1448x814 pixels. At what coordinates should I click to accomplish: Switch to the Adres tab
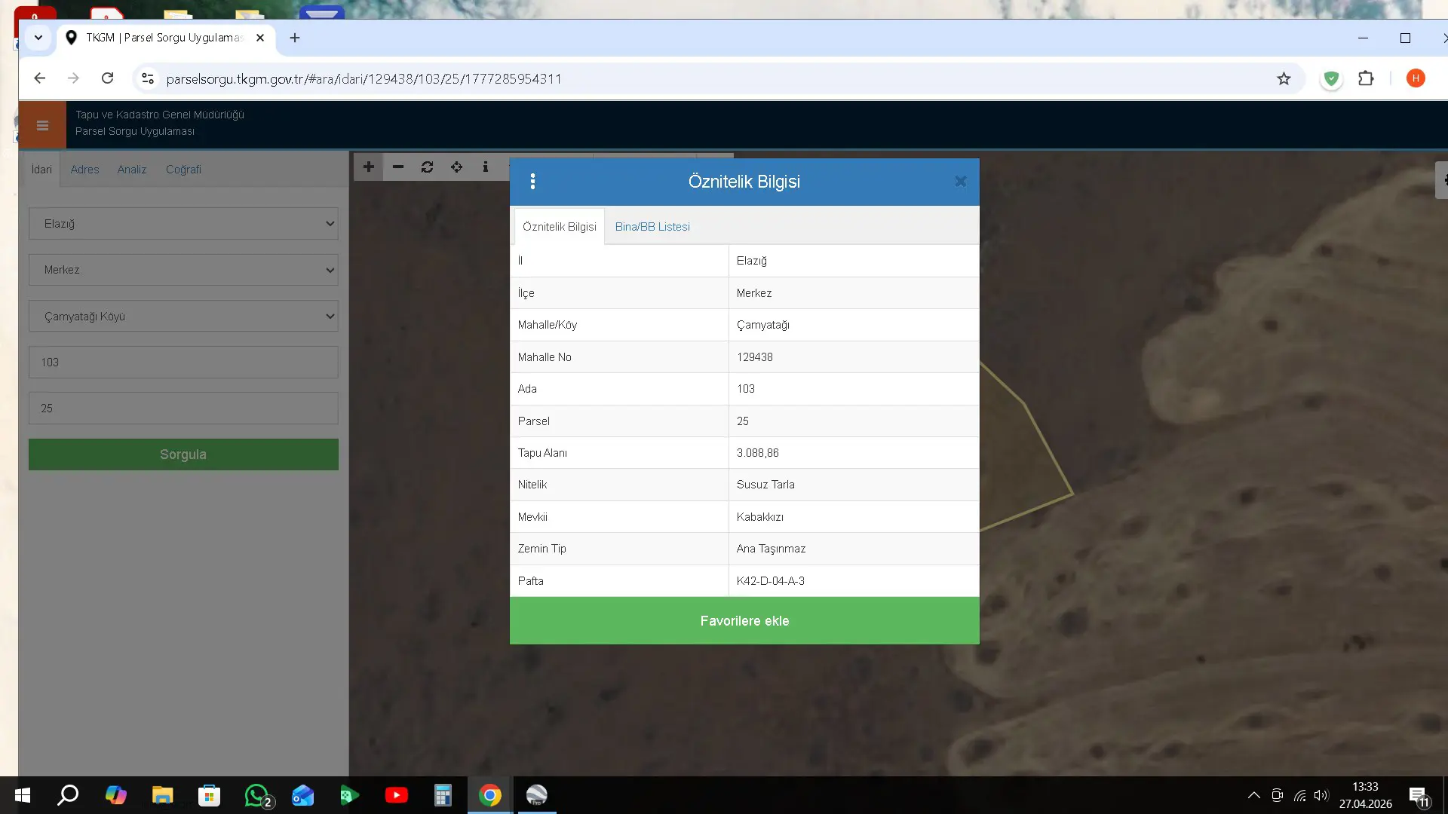click(x=84, y=170)
